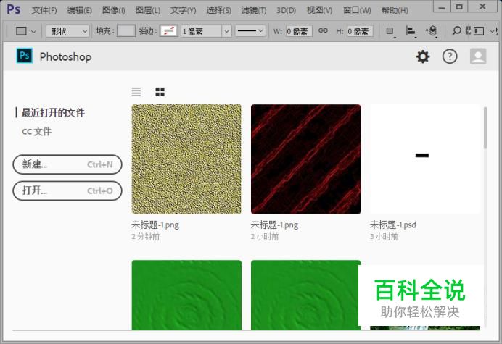Click the stroke width 1 像素 field
Image resolution: width=502 pixels, height=344 pixels.
pyautogui.click(x=202, y=31)
